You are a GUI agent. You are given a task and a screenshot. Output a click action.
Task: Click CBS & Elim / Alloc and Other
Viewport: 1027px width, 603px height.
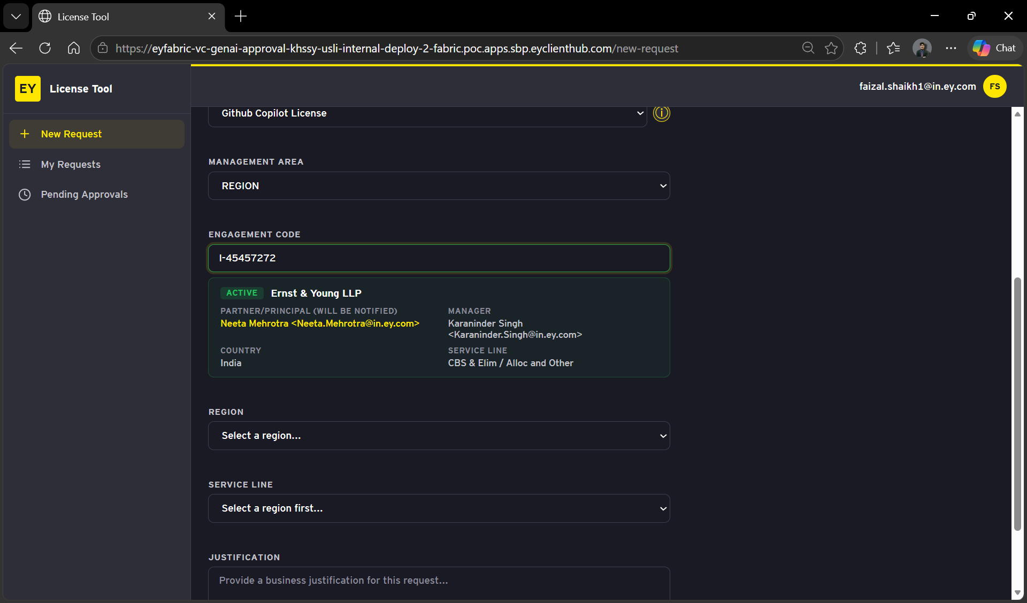[511, 363]
